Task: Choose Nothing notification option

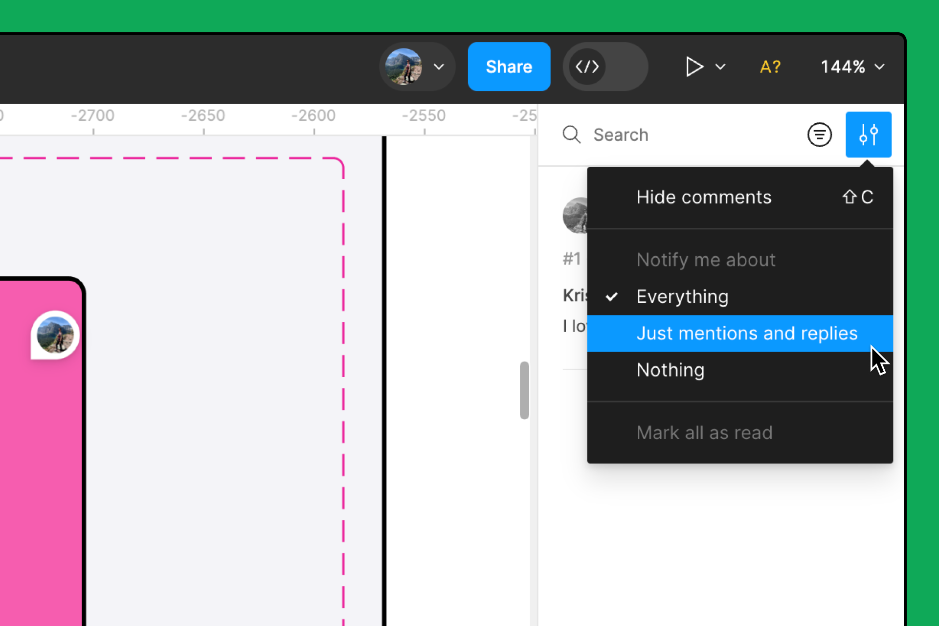Action: pos(740,370)
